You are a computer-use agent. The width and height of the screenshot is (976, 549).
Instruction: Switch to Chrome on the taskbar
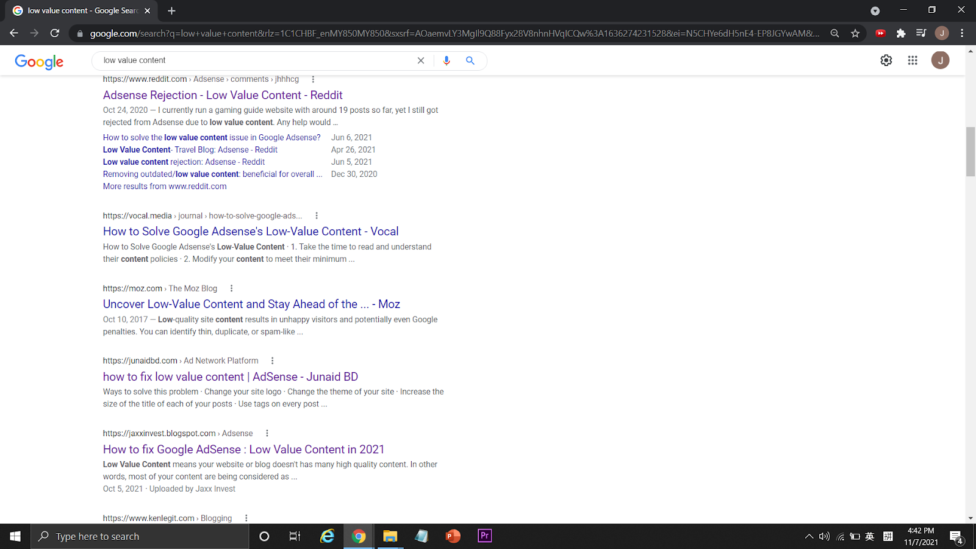point(359,536)
